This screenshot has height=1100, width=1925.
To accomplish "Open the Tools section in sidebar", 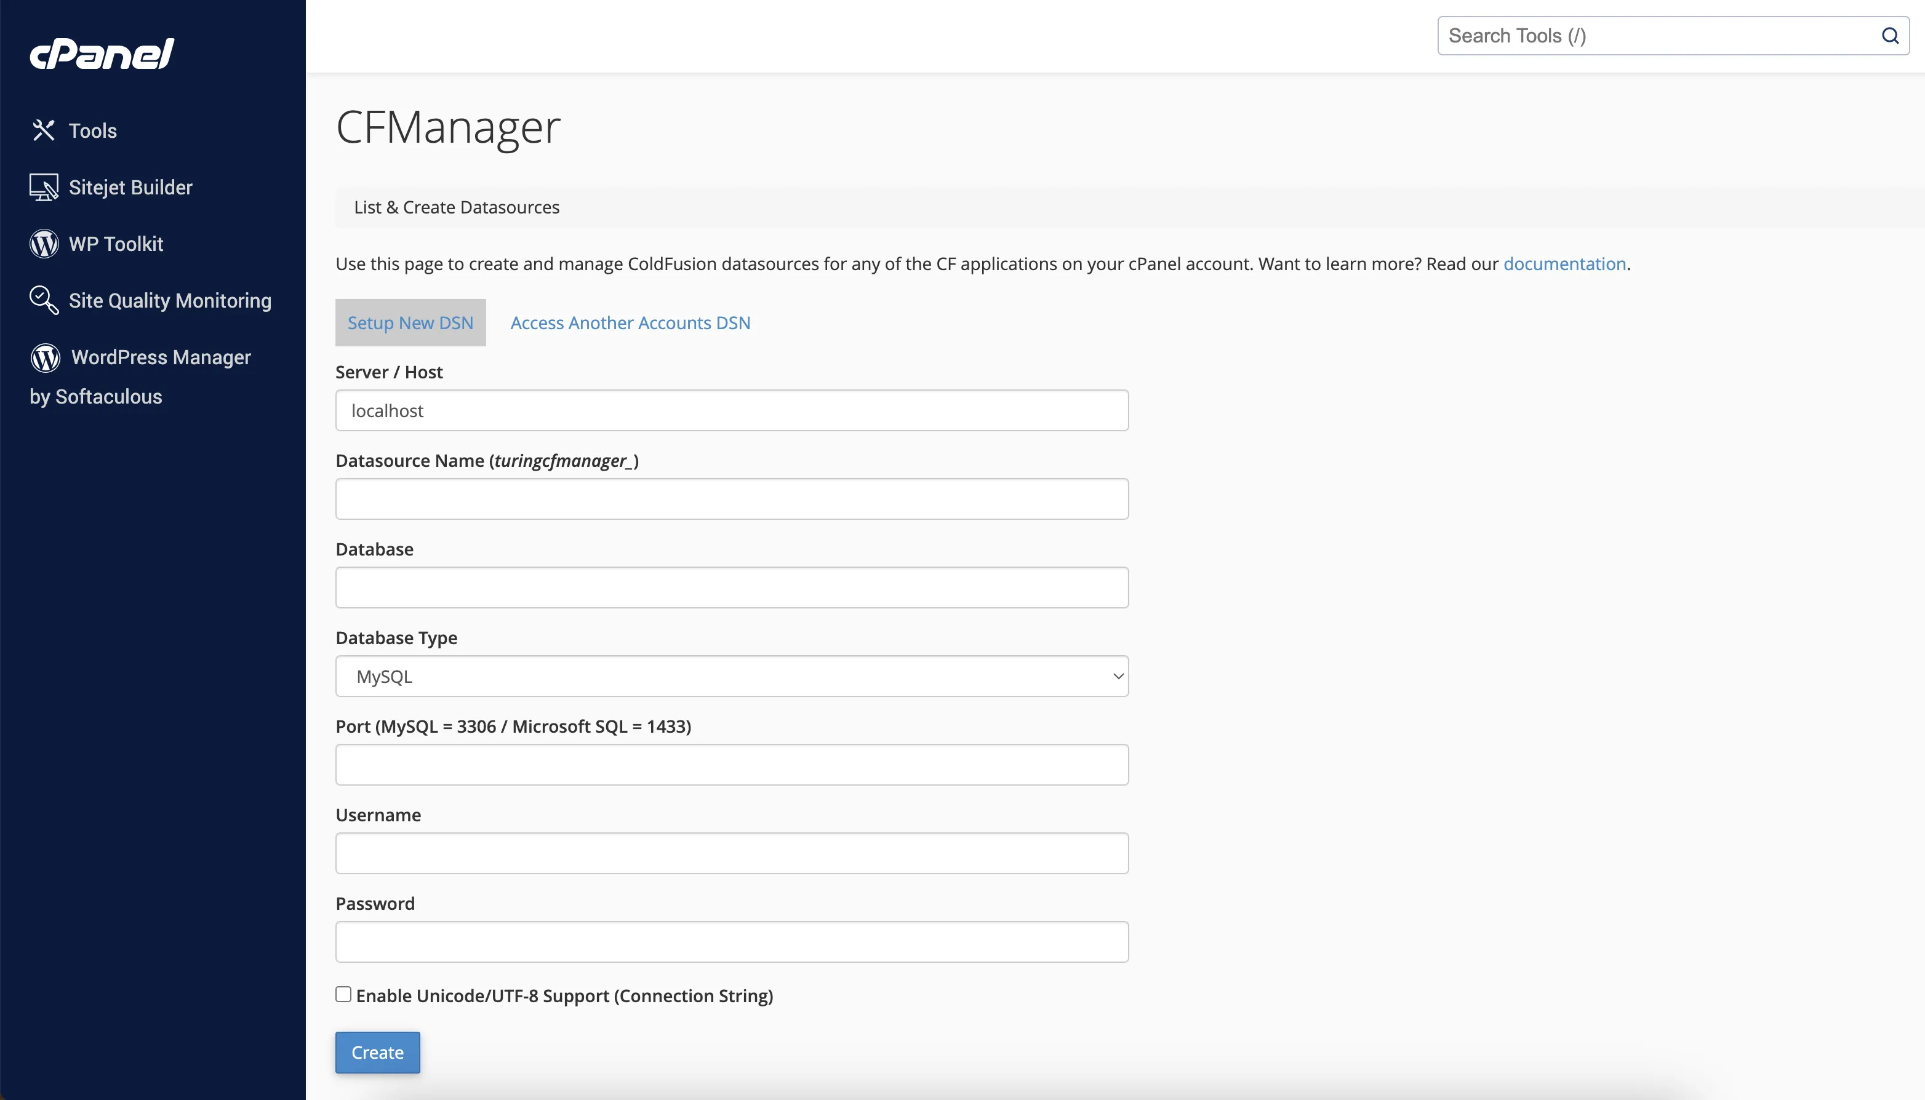I will pyautogui.click(x=92, y=130).
